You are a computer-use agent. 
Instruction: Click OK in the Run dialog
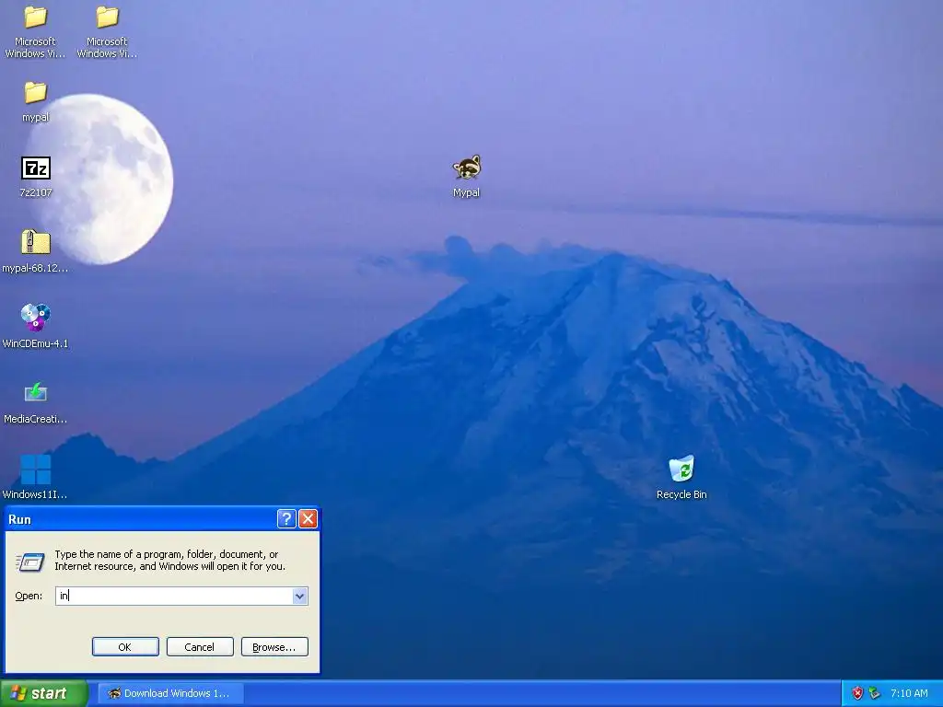click(125, 647)
